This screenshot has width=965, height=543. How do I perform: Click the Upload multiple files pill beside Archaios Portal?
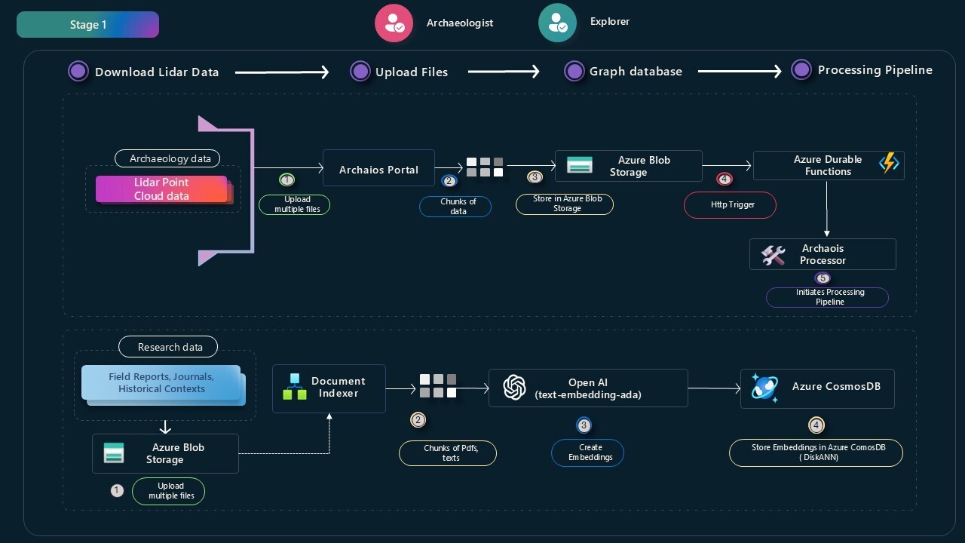[x=294, y=204]
